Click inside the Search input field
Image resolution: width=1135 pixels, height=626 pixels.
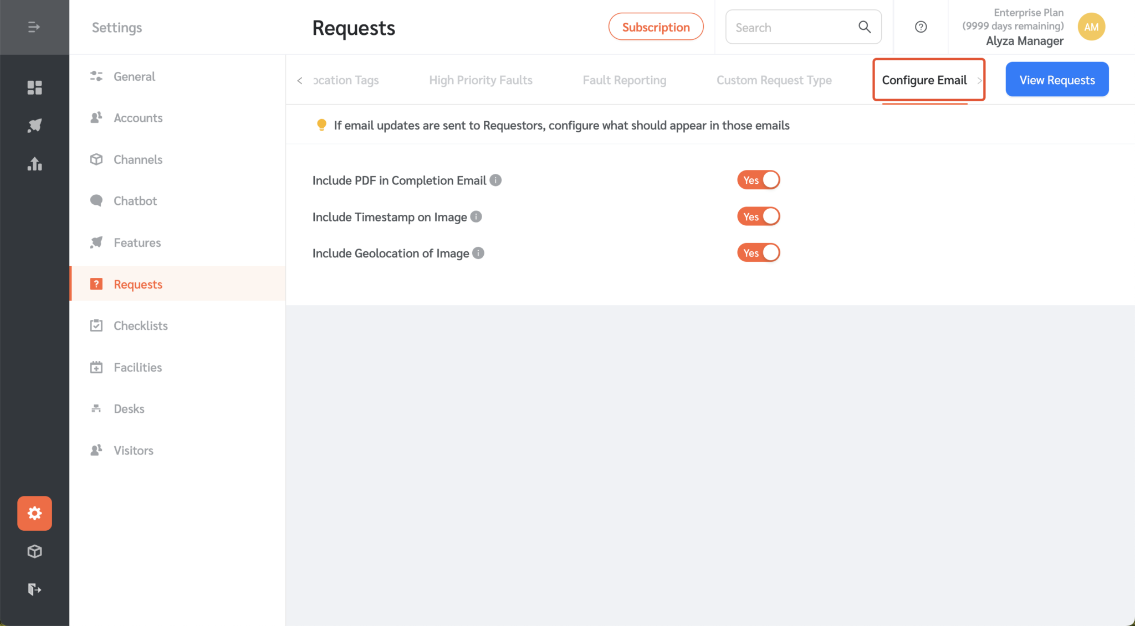pos(793,26)
